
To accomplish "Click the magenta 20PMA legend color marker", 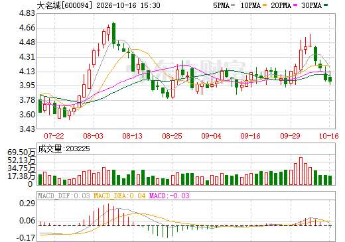I will (295, 5).
